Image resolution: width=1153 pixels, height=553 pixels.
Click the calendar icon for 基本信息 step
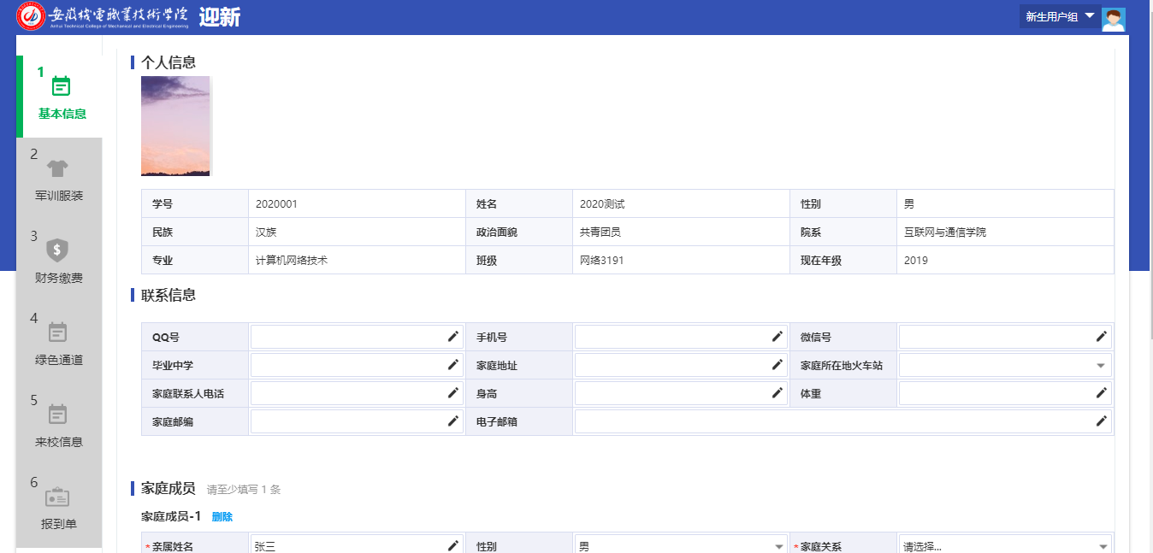pos(62,85)
